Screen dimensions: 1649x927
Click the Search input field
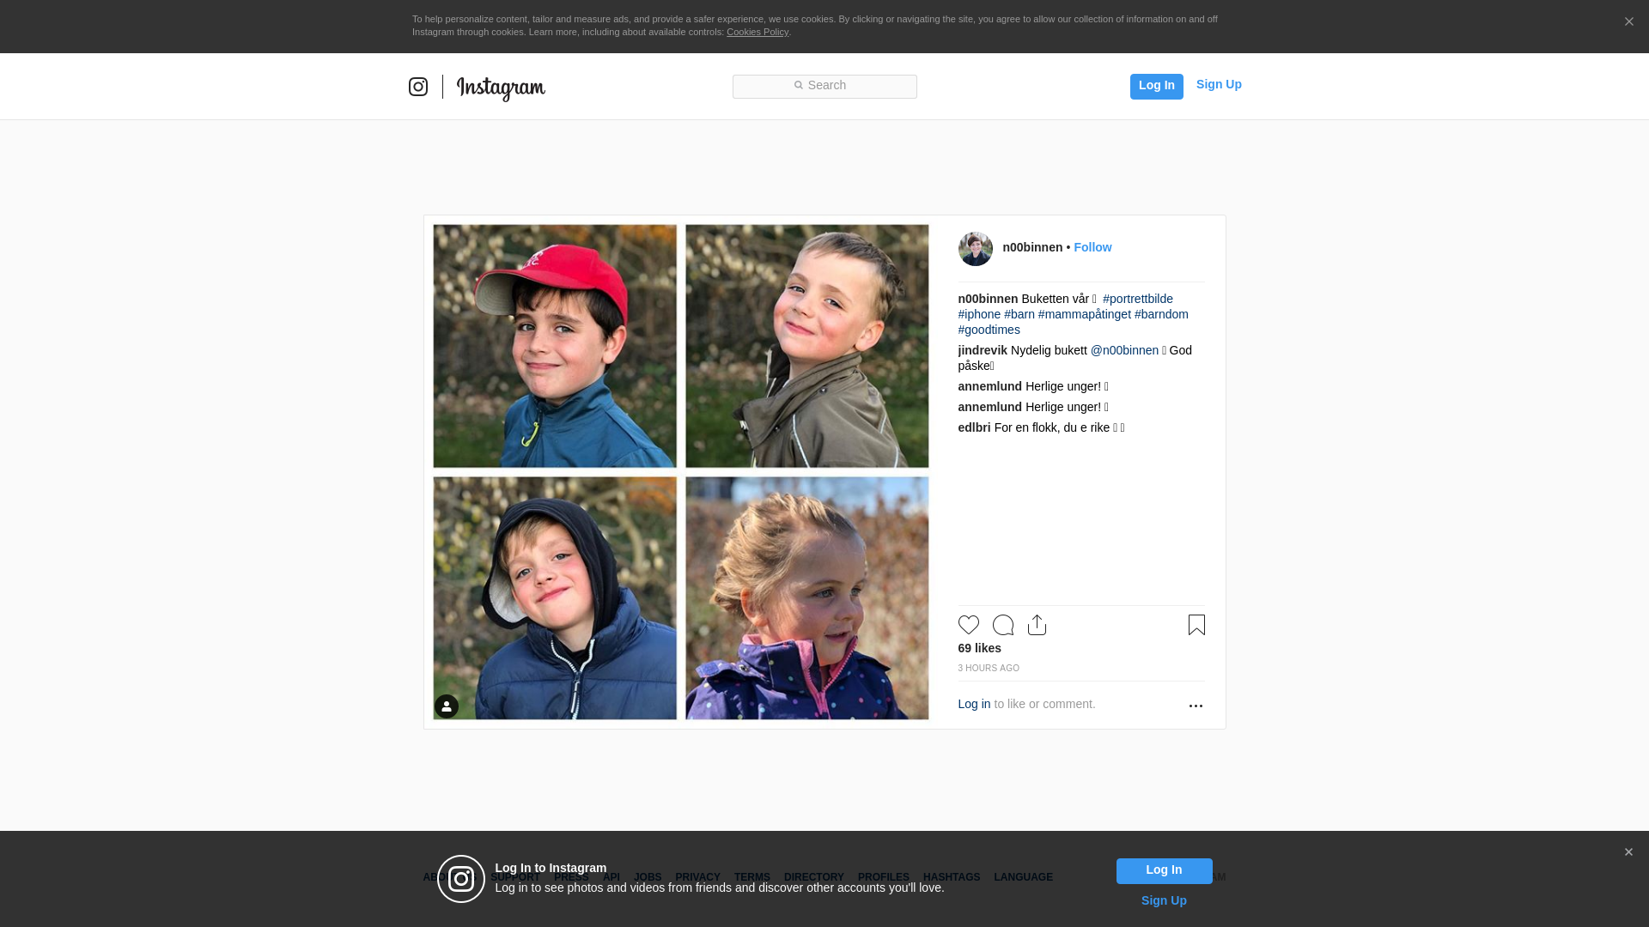pos(824,87)
